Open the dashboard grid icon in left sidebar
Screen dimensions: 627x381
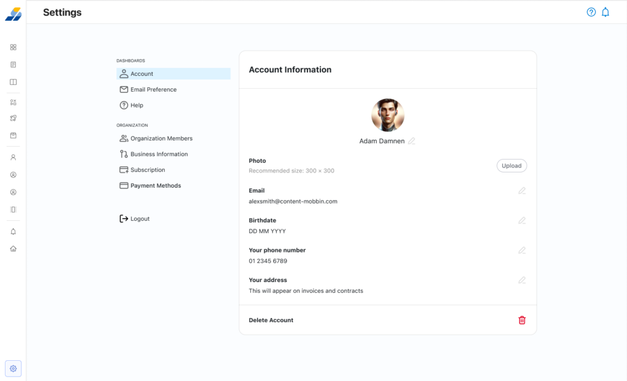(13, 47)
